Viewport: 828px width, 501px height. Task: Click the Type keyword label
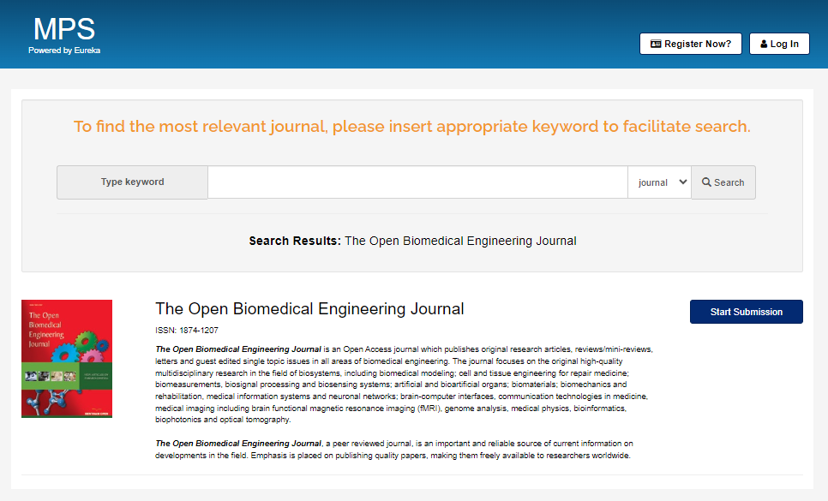(132, 182)
